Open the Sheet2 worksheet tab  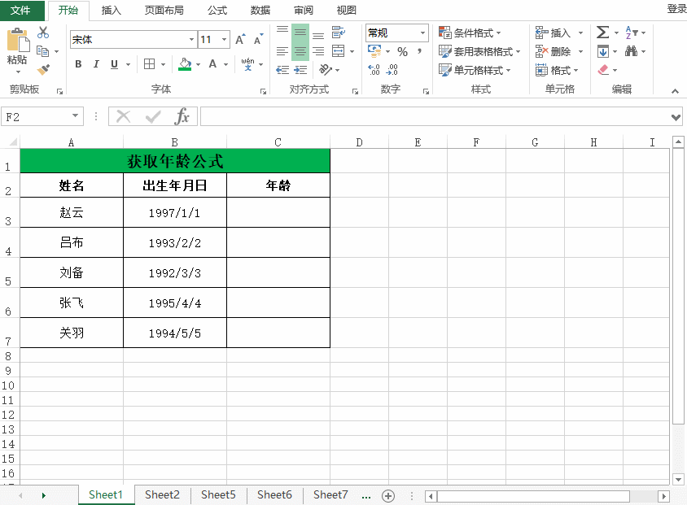coord(161,494)
